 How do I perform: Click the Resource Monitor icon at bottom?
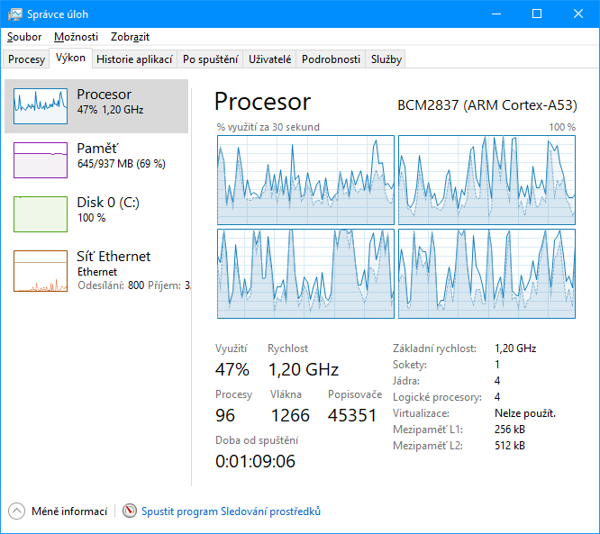pyautogui.click(x=130, y=511)
